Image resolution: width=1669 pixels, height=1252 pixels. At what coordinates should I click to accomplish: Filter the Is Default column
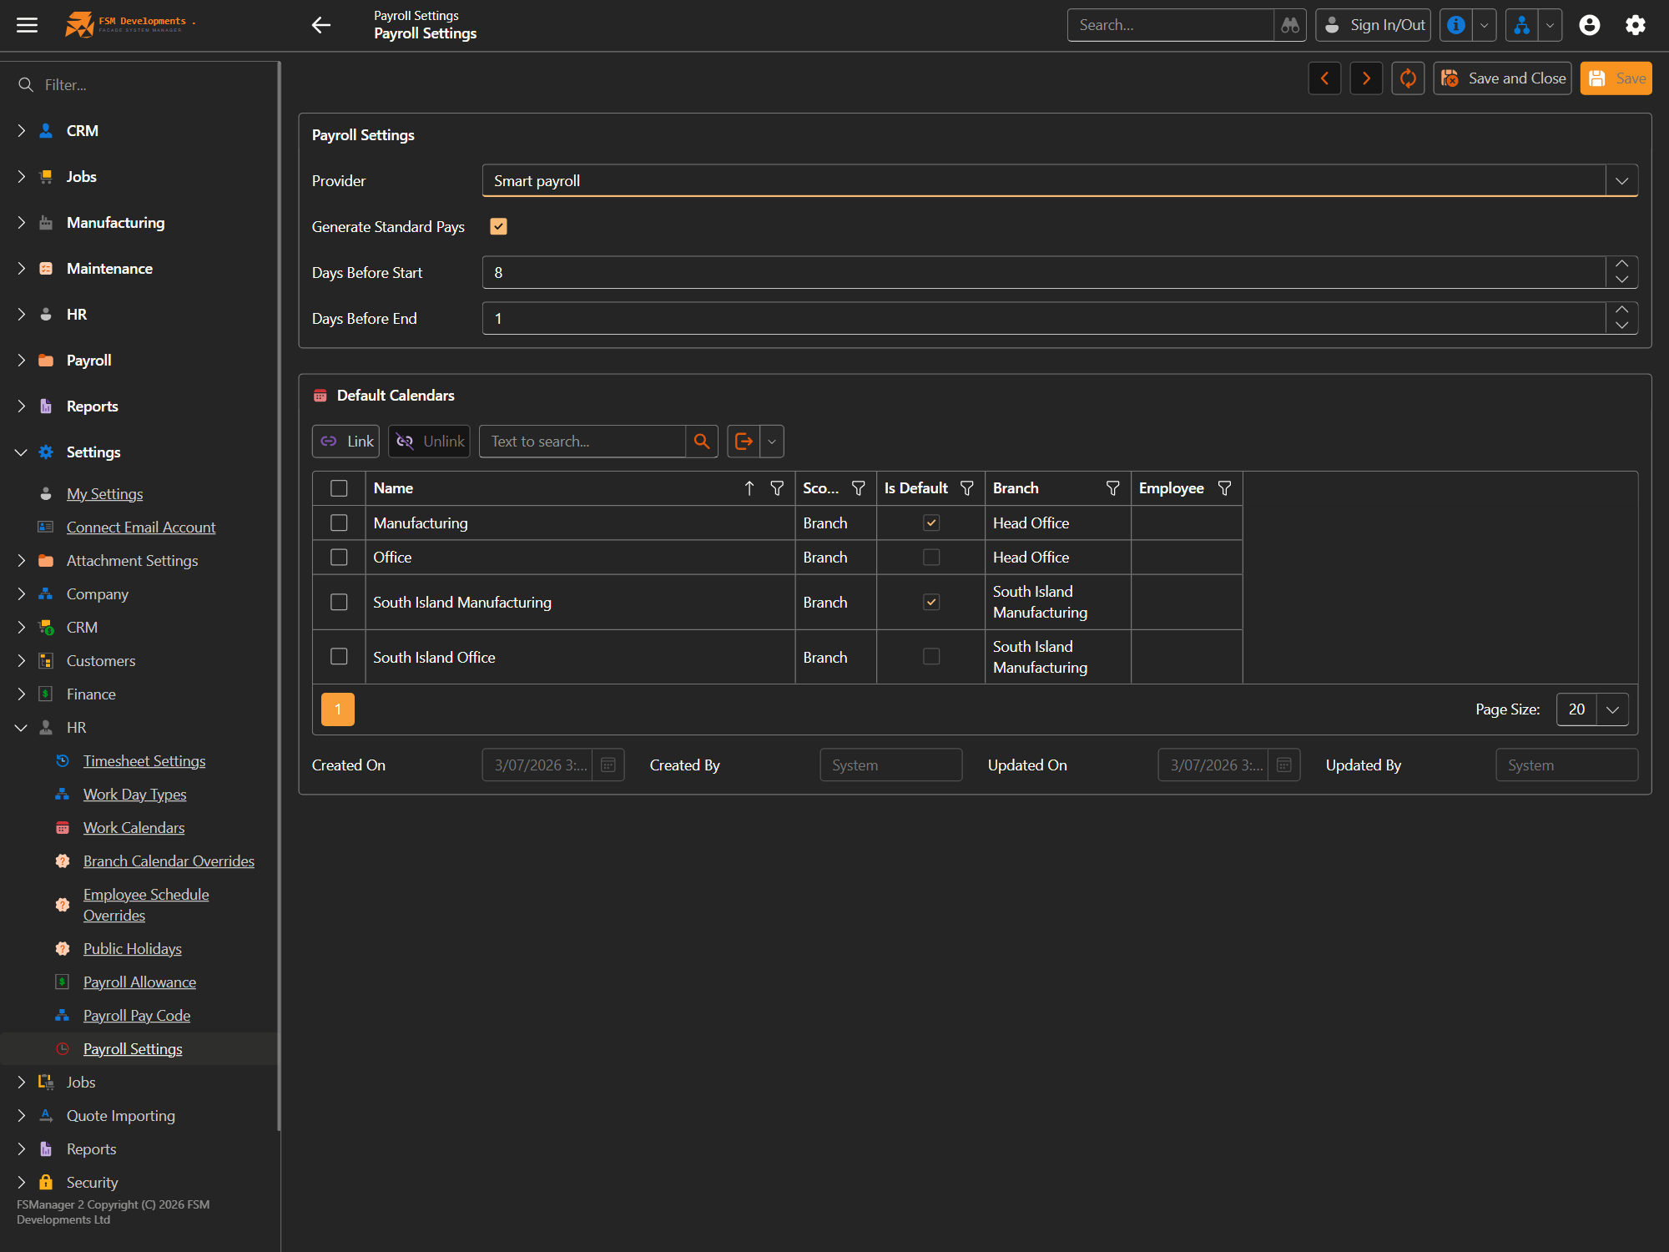point(967,488)
